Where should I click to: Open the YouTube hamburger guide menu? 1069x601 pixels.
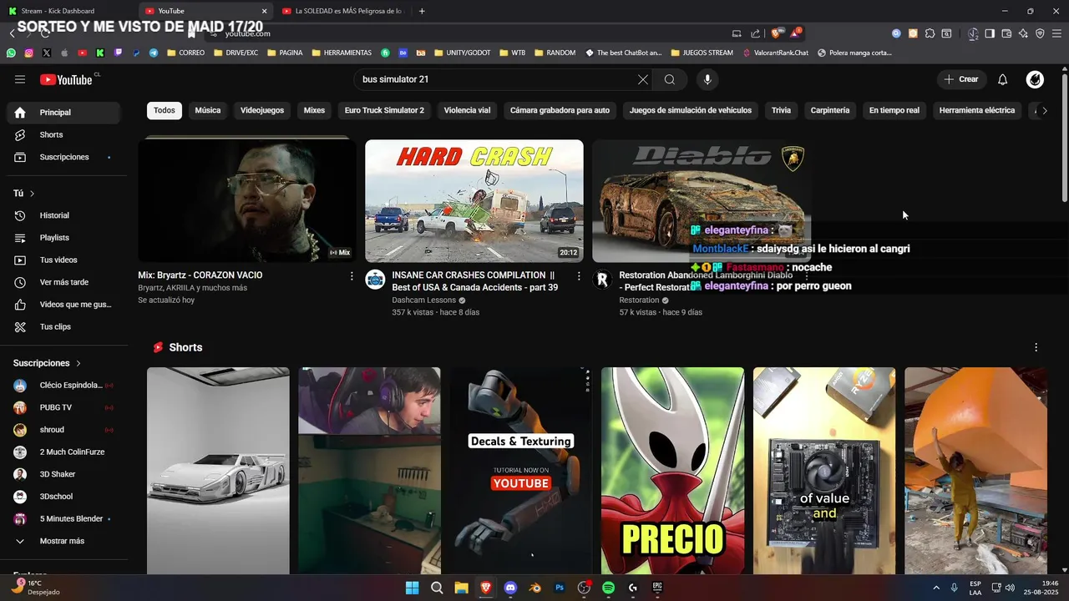20,79
